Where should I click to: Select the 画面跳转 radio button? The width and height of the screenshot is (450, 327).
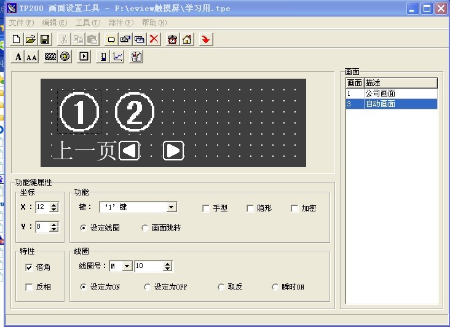145,228
